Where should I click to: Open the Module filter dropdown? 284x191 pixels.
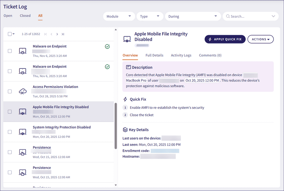click(119, 16)
